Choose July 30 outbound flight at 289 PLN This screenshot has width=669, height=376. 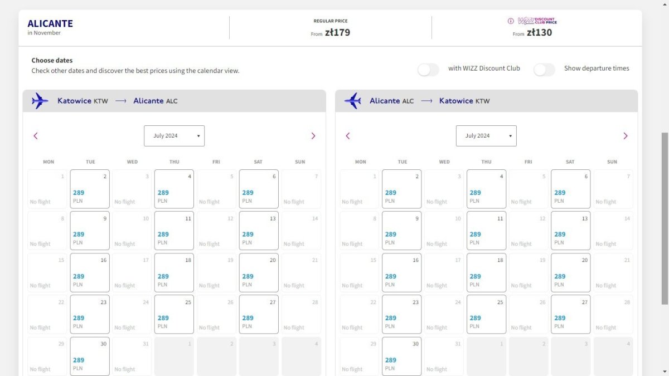pos(90,356)
